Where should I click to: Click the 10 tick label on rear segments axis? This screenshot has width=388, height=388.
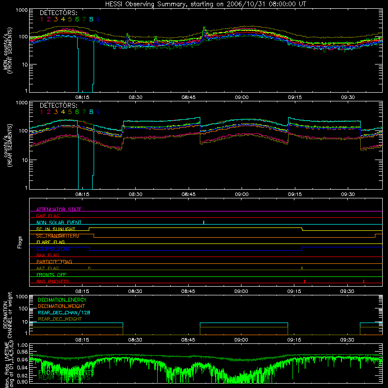point(25,160)
